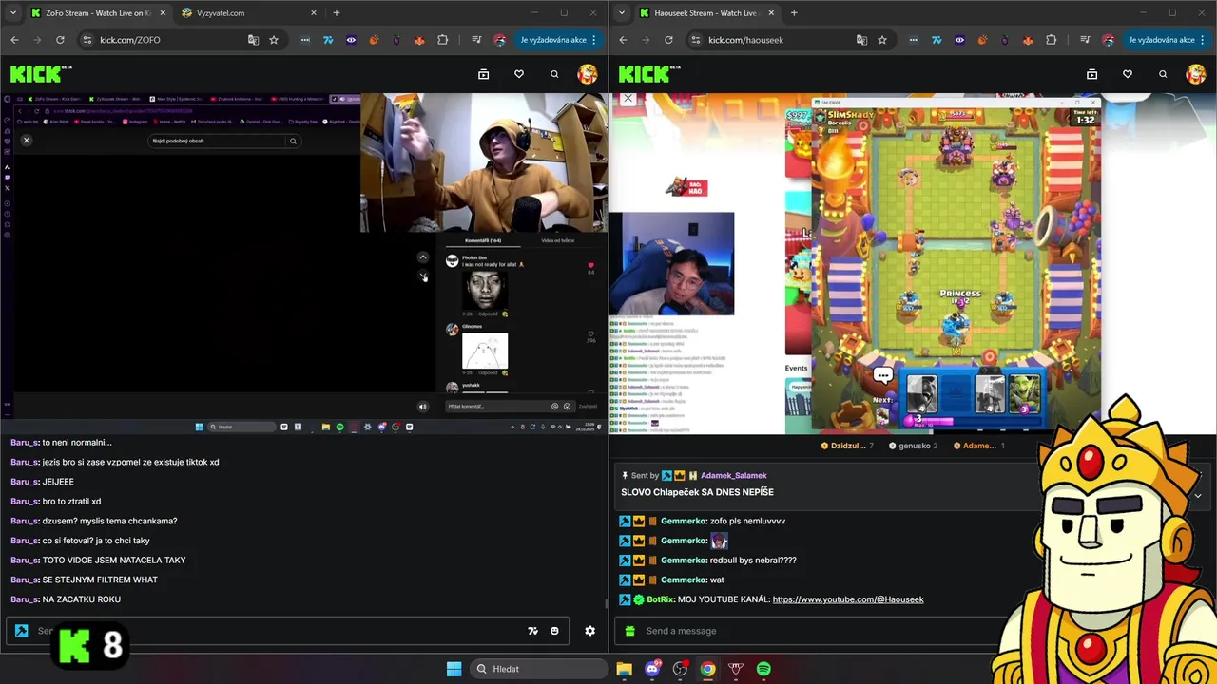Translate the Haouseek page via address bar icon
The width and height of the screenshot is (1217, 684).
pyautogui.click(x=861, y=40)
